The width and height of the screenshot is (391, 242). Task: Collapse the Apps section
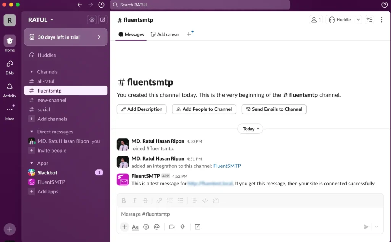point(32,163)
